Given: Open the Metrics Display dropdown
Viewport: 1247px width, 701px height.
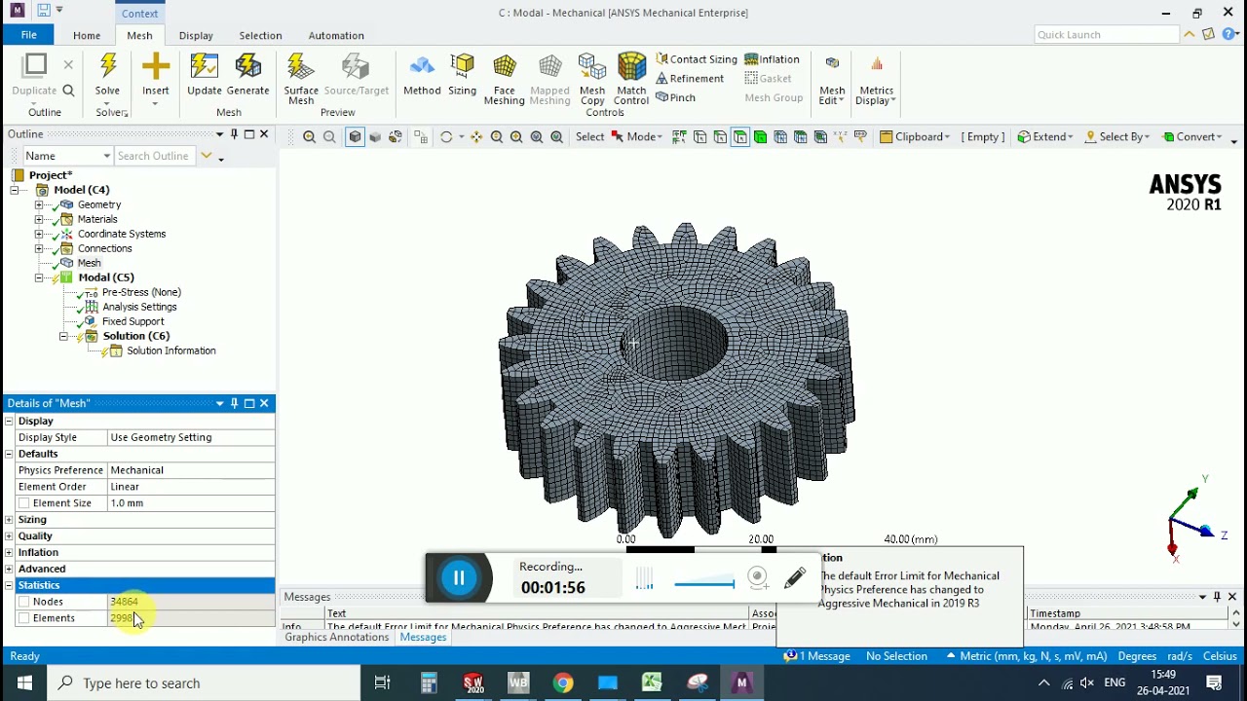Looking at the screenshot, I should tap(876, 80).
